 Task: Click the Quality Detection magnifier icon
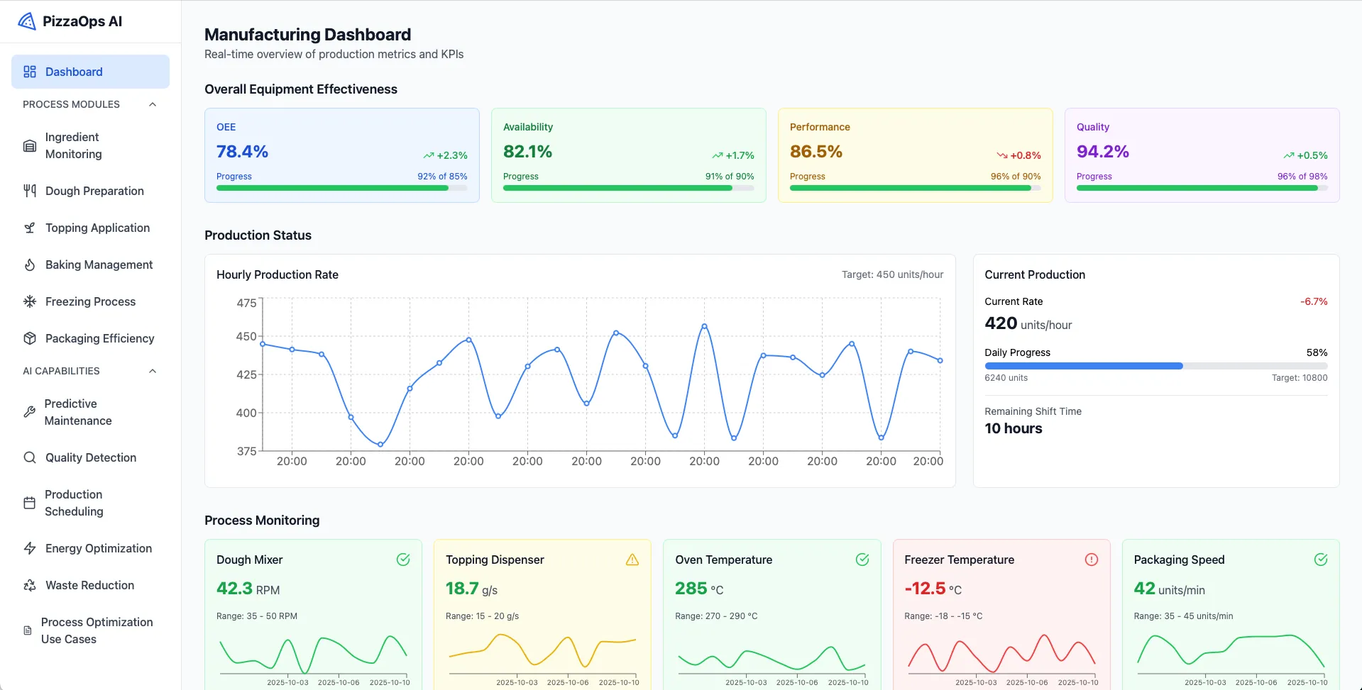click(x=30, y=457)
